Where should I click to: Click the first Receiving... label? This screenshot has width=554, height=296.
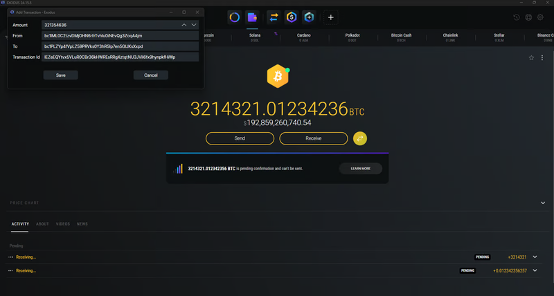pos(26,257)
